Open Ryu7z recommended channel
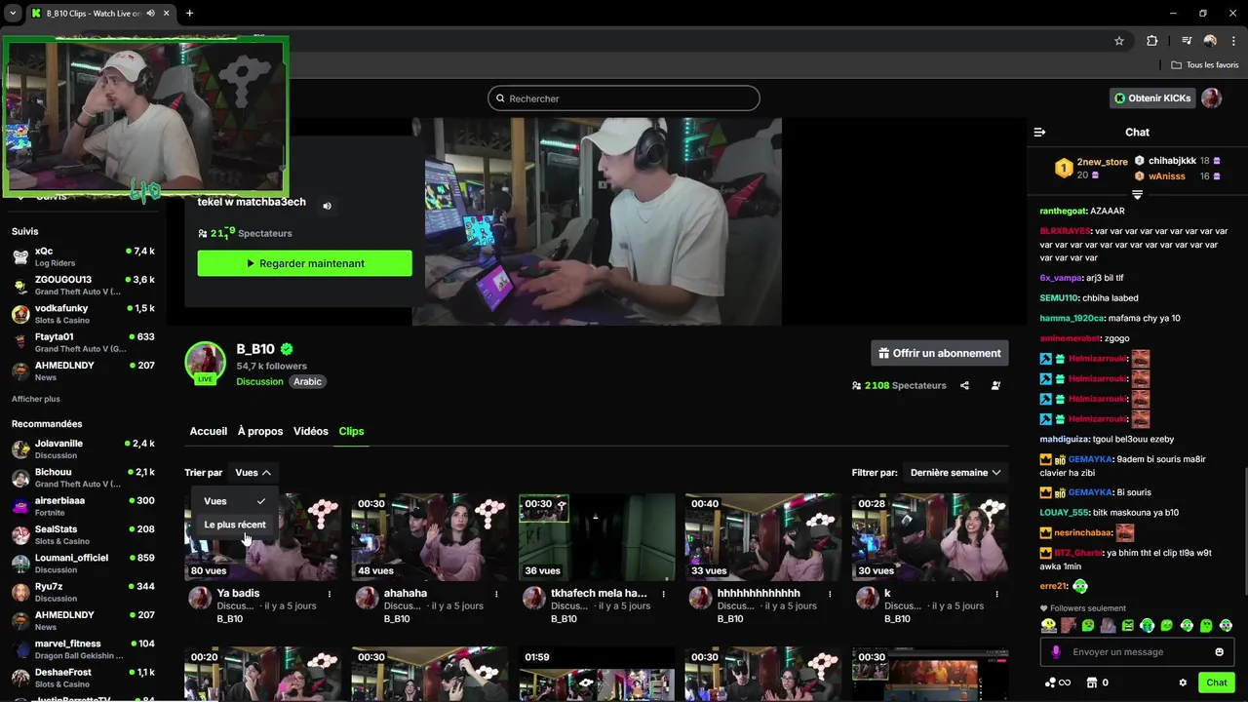The image size is (1248, 702). pos(83,592)
